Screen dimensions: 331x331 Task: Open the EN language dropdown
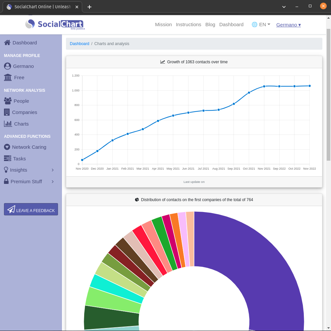pos(264,25)
